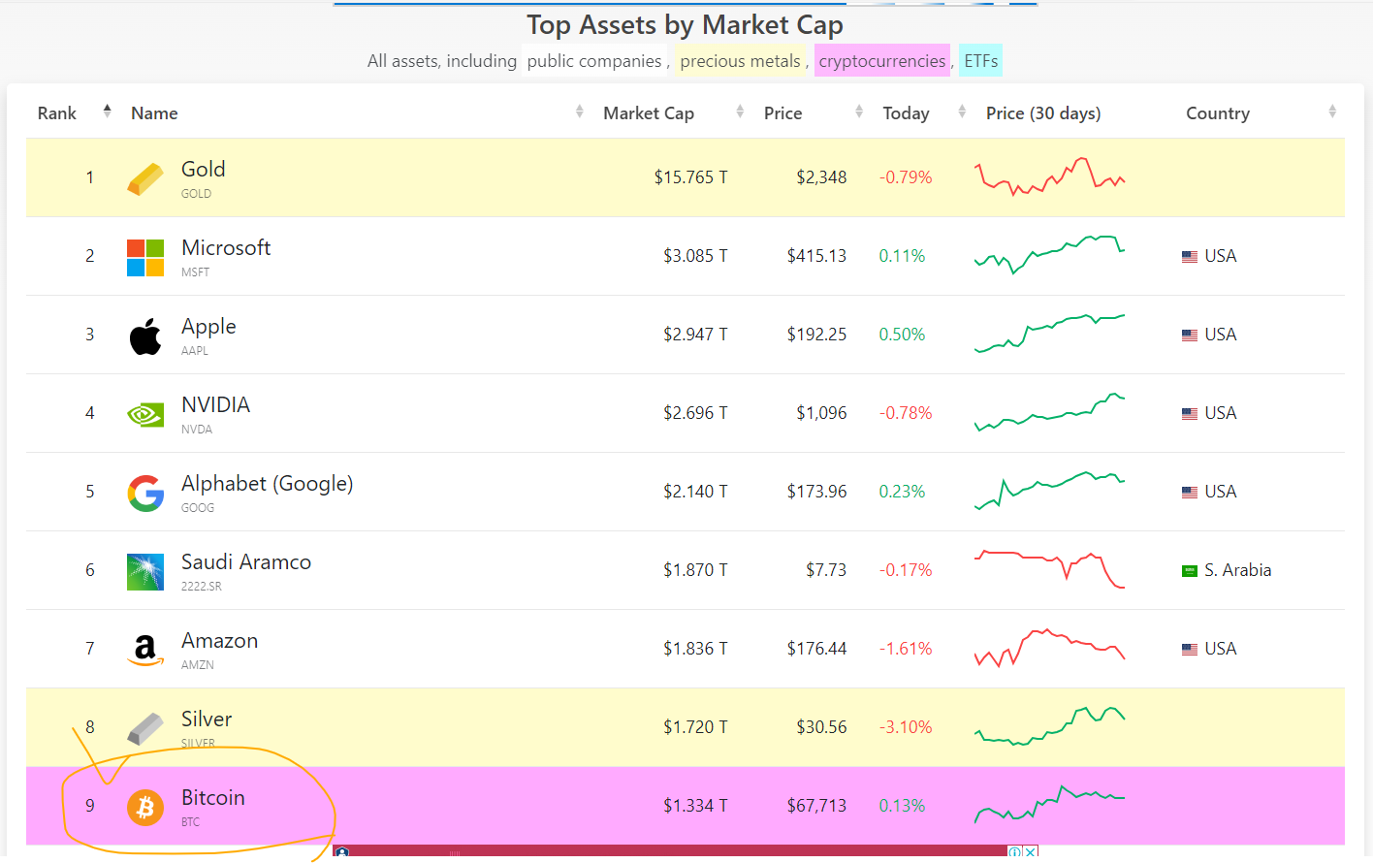Click the Top Assets by Market Cap heading
This screenshot has width=1373, height=863.
point(685,24)
